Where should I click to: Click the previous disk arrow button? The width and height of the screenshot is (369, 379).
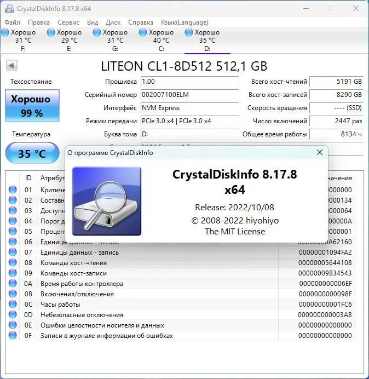11,66
